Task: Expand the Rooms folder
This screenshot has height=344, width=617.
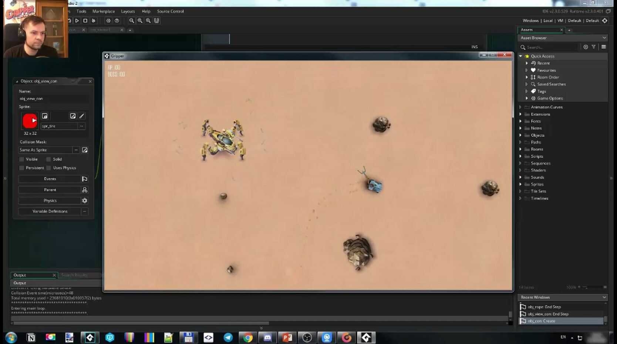Action: pos(520,149)
